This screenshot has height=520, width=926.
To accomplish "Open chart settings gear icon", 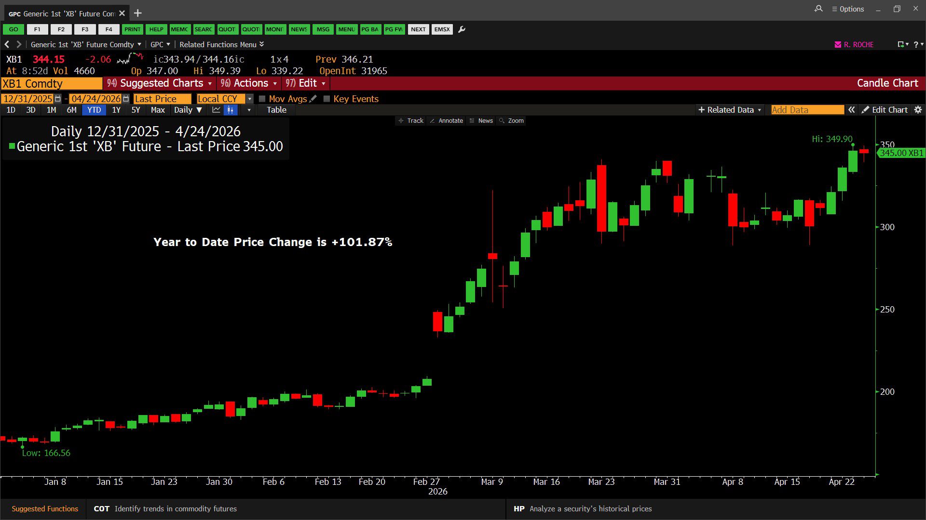I will click(918, 110).
